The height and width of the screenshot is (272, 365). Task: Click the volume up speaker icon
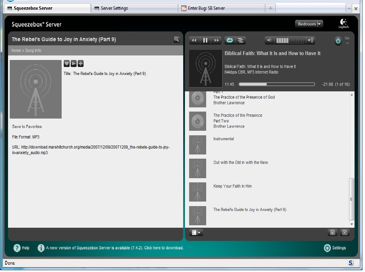(x=310, y=40)
